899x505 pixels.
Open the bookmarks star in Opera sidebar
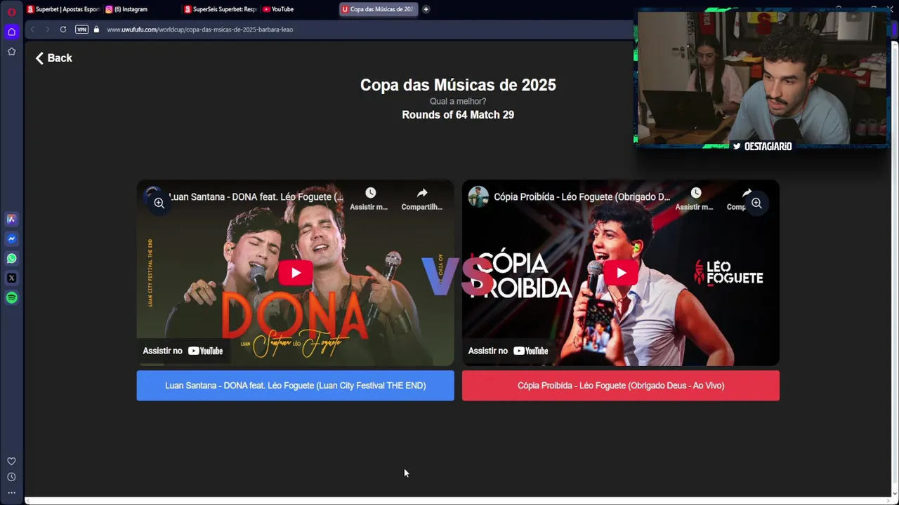11,51
